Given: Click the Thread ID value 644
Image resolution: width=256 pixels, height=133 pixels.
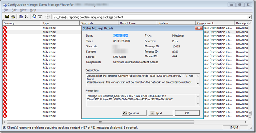Looking at the screenshot, I should point(174,56).
